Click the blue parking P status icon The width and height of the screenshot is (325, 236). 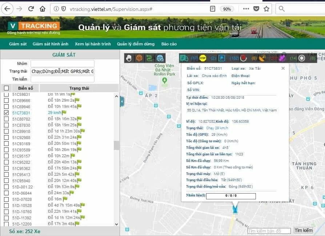221,58
